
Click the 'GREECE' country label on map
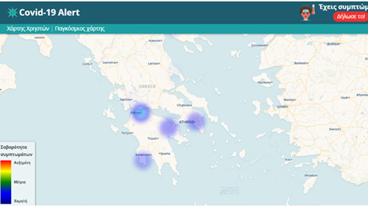[147, 87]
